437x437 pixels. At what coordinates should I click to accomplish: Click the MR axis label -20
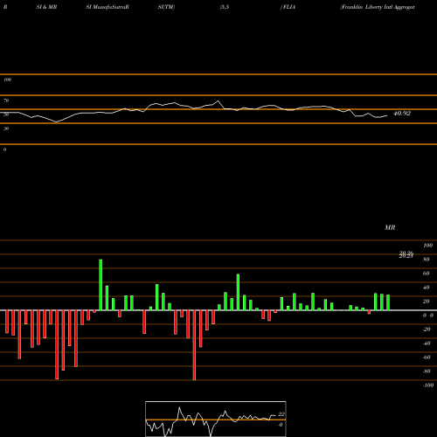[427, 329]
